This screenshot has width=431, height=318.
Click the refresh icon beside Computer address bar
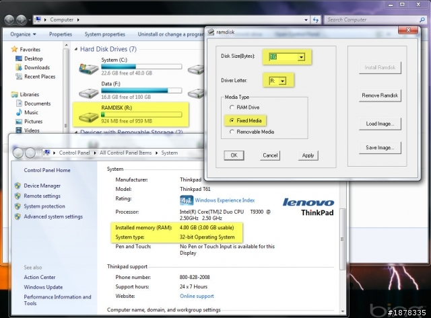(316, 19)
